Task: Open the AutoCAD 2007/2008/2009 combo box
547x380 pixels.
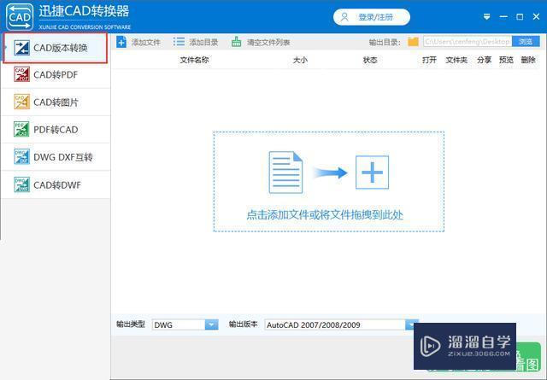Action: (341, 324)
